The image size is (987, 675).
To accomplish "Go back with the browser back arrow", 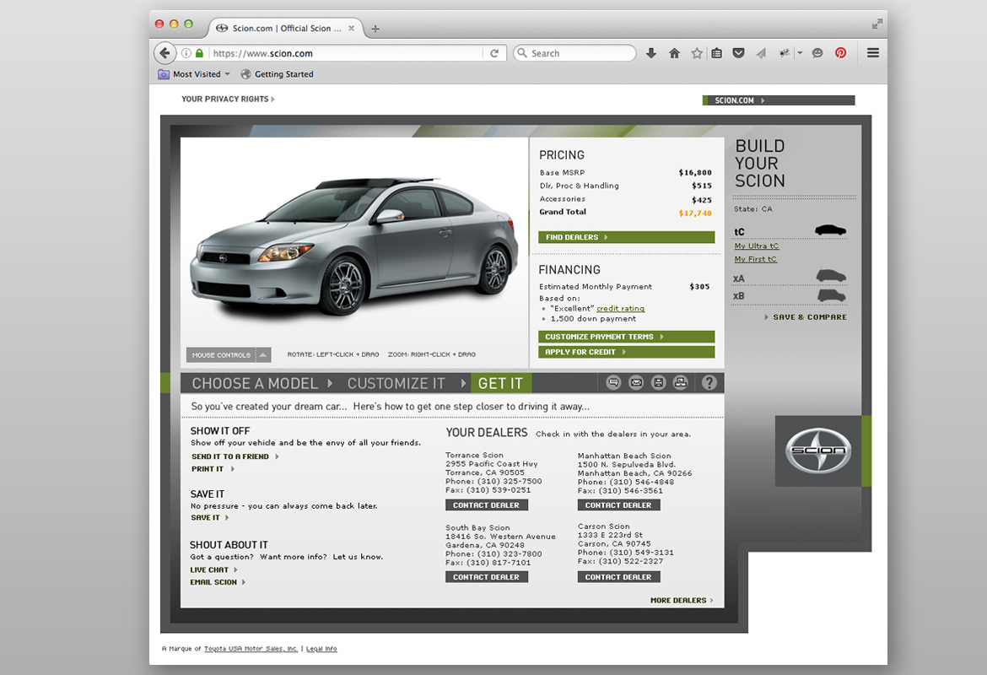I will (x=164, y=53).
